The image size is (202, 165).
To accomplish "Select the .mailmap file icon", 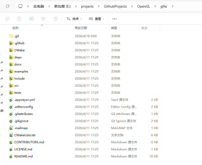I will (x=11, y=128).
